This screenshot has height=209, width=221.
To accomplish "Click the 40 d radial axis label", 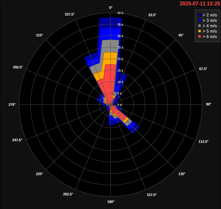I will coord(120,13).
